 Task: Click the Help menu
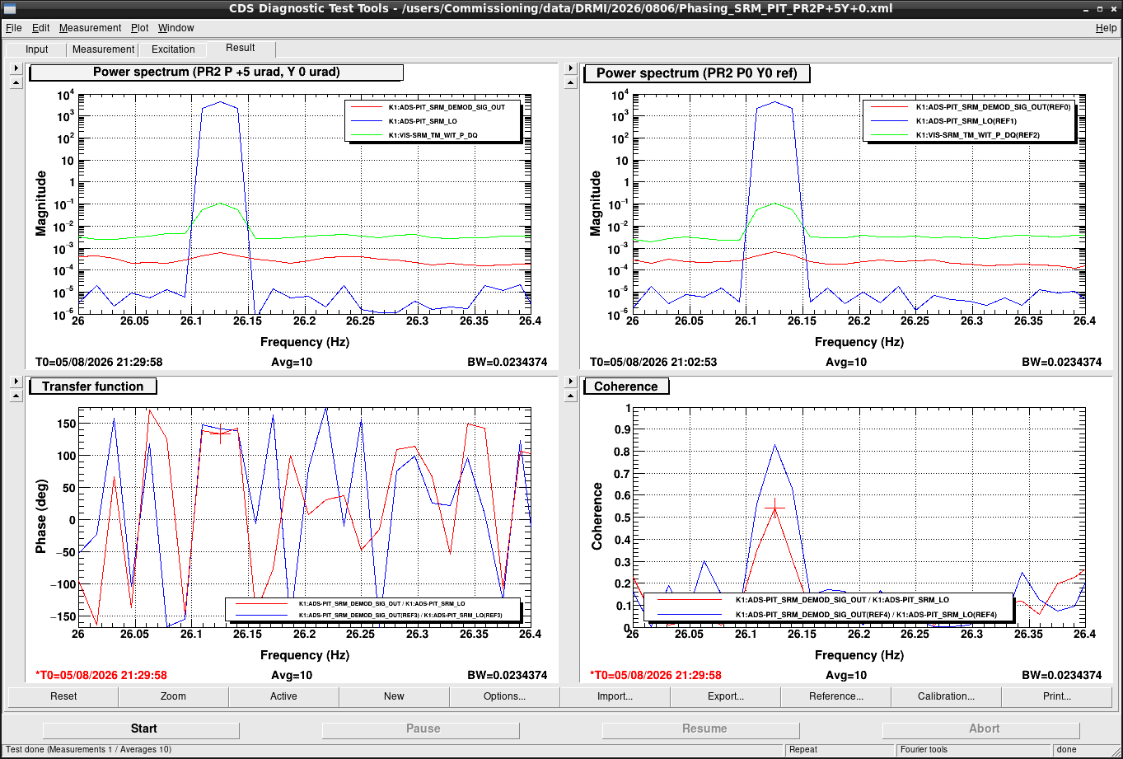(1106, 28)
